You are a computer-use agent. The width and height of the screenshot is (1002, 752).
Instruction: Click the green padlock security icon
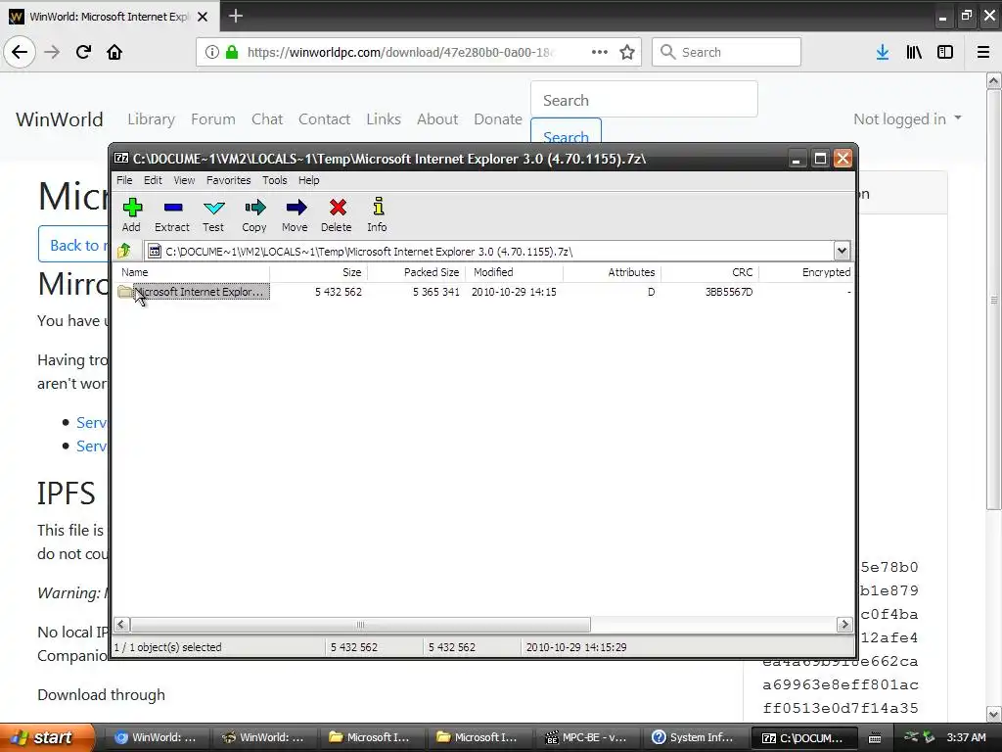point(232,53)
